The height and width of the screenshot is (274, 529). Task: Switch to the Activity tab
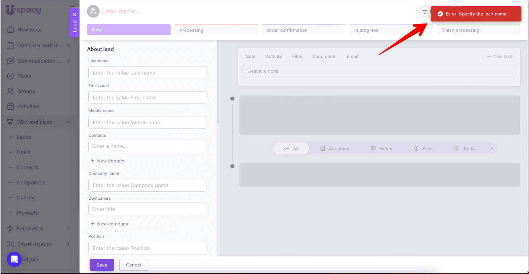(274, 57)
